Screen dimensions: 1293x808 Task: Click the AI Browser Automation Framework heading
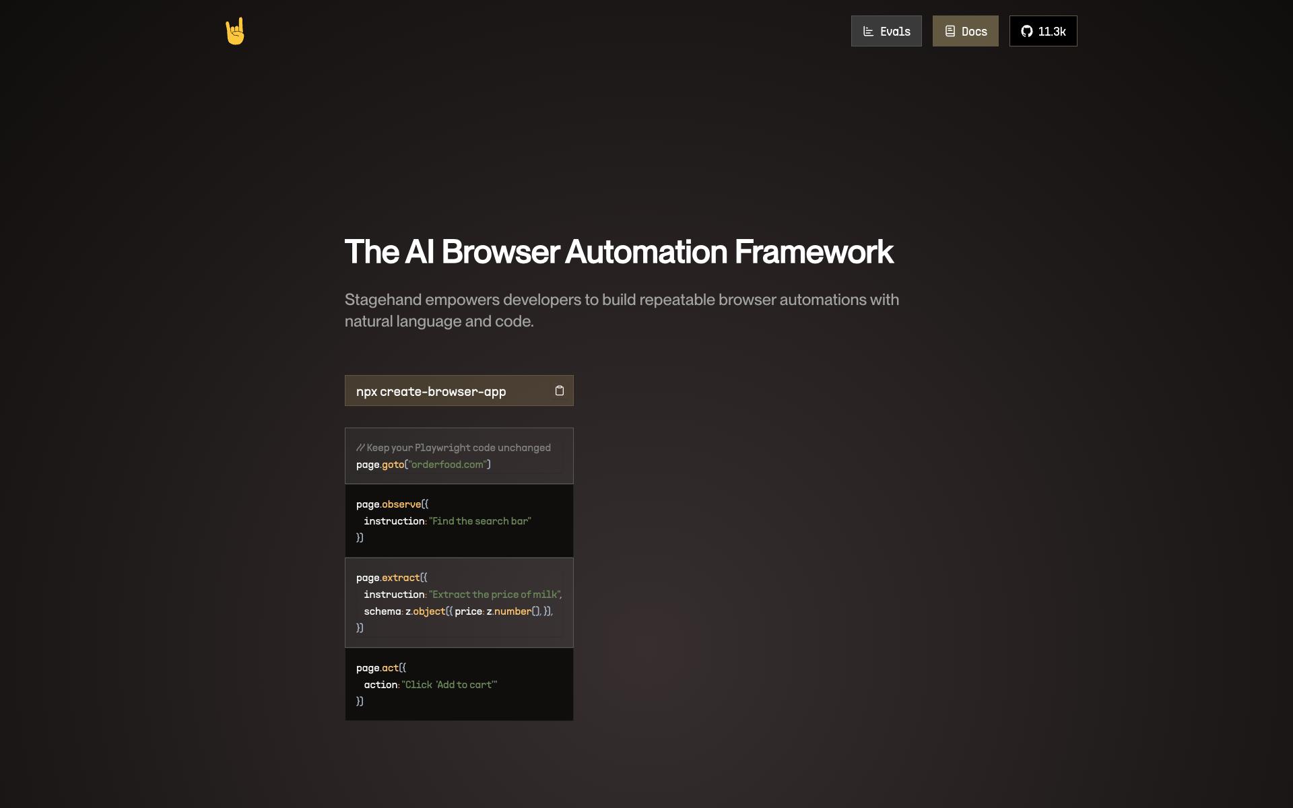618,252
